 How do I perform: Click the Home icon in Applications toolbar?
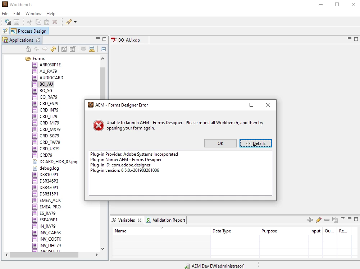click(x=28, y=49)
